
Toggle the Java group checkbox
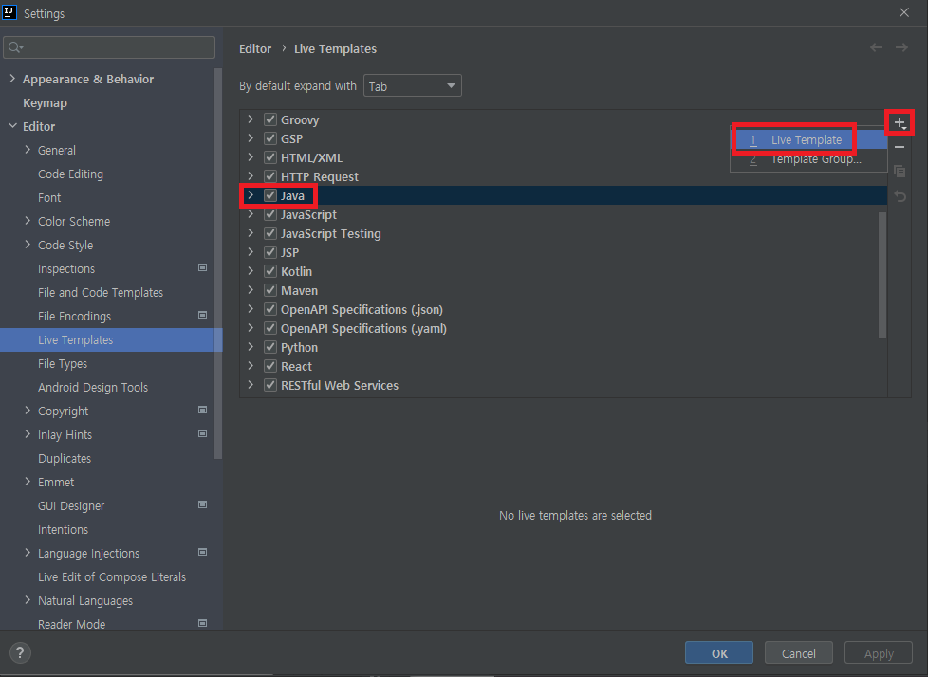pyautogui.click(x=270, y=195)
